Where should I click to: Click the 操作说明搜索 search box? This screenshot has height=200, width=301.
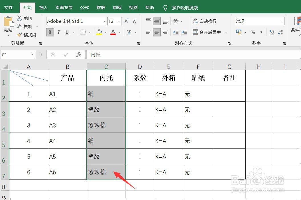[x=185, y=8]
